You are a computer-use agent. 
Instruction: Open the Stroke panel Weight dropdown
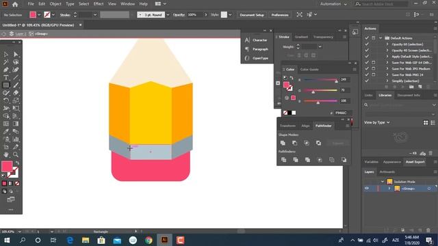tap(320, 47)
